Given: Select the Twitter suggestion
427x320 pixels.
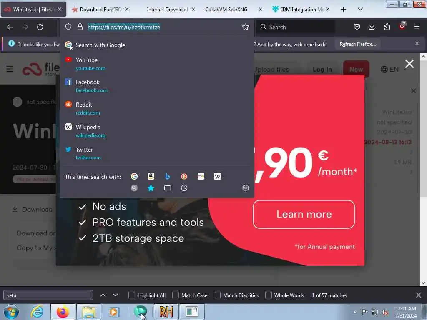Looking at the screenshot, I should tap(157, 153).
